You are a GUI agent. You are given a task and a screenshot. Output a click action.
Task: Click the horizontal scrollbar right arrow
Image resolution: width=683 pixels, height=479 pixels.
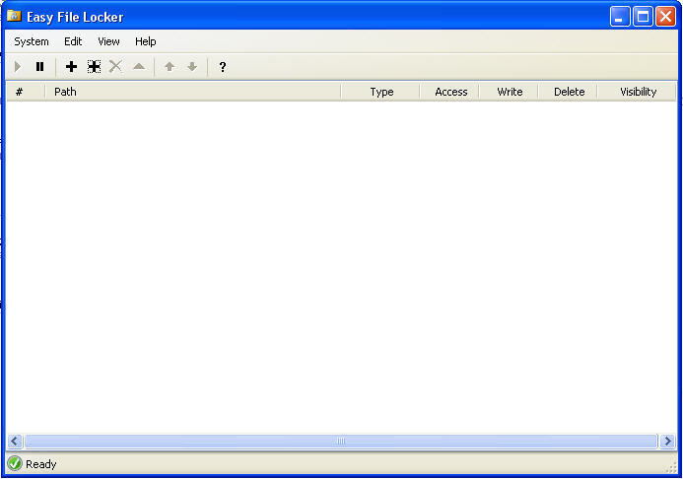pos(667,442)
